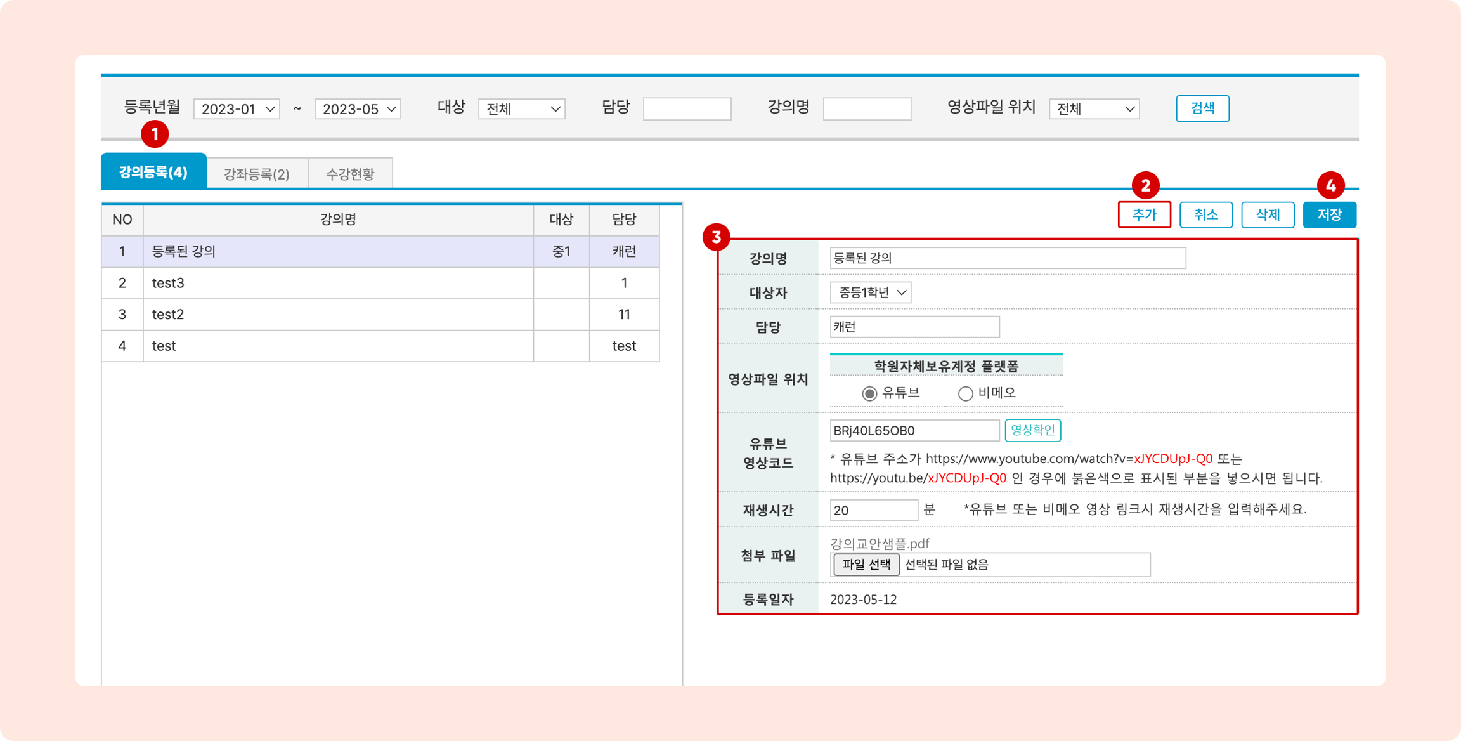Click the 영상확인 video check button
Viewport: 1461px width, 741px height.
[1032, 430]
